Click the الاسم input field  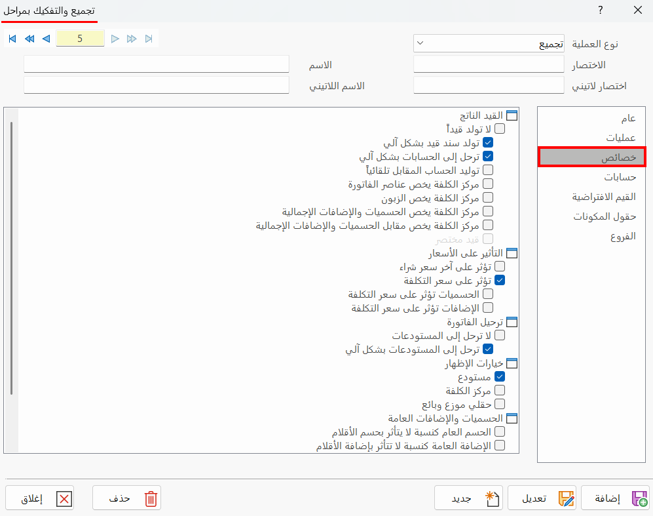[x=157, y=64]
